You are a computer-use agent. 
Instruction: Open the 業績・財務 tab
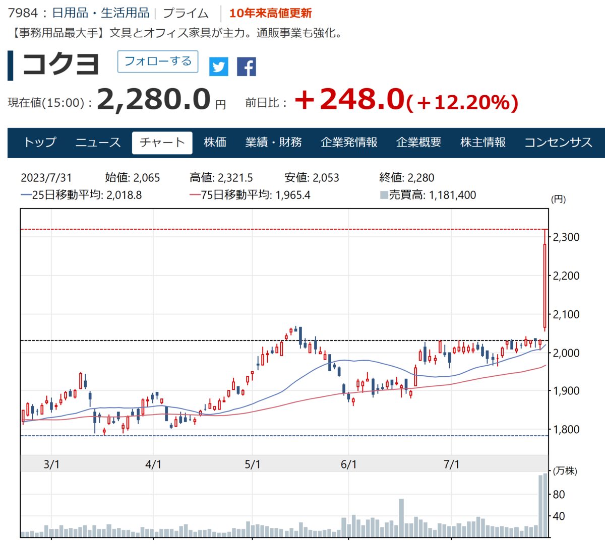[x=274, y=143]
